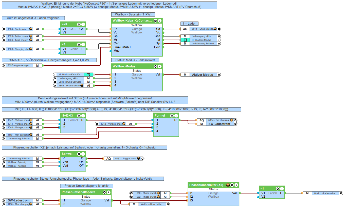Click teal reference icon of I1: Wallbox-Modus output

point(185,40)
